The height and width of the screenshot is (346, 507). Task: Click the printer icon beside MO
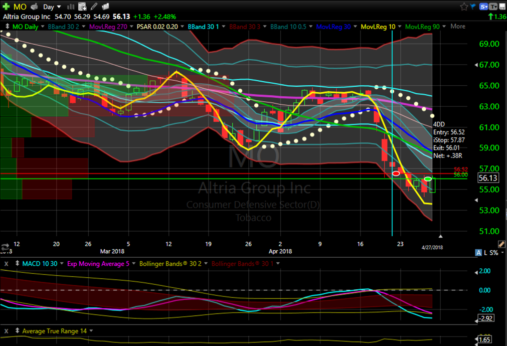[35, 7]
